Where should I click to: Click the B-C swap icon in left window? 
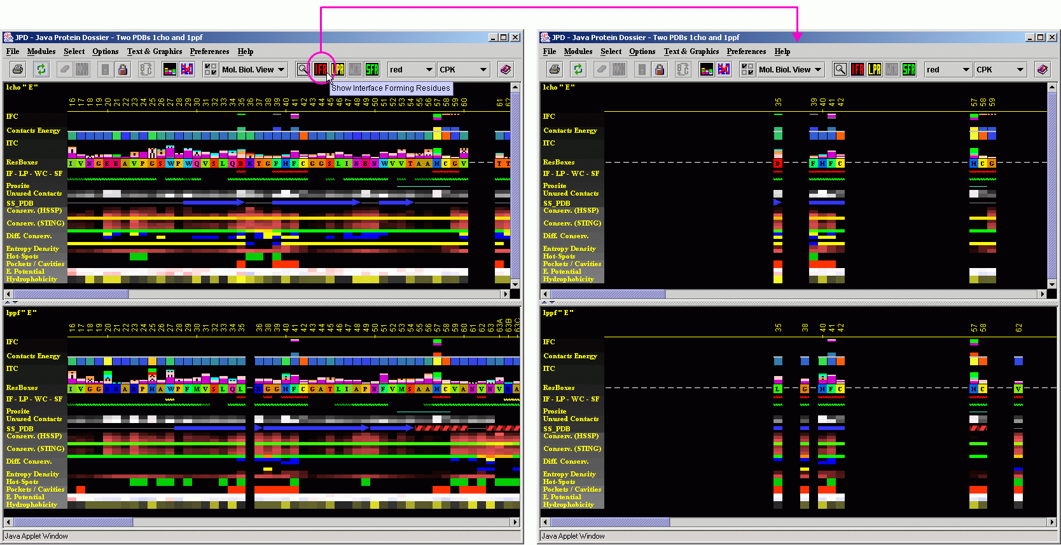[146, 69]
